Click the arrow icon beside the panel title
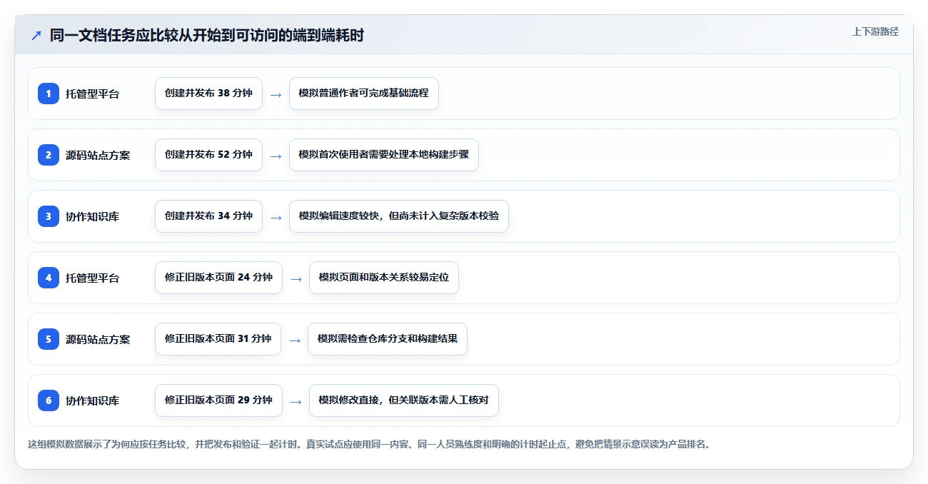 (36, 35)
